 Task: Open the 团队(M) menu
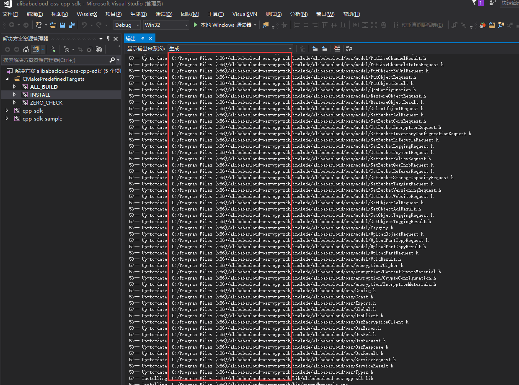point(190,14)
